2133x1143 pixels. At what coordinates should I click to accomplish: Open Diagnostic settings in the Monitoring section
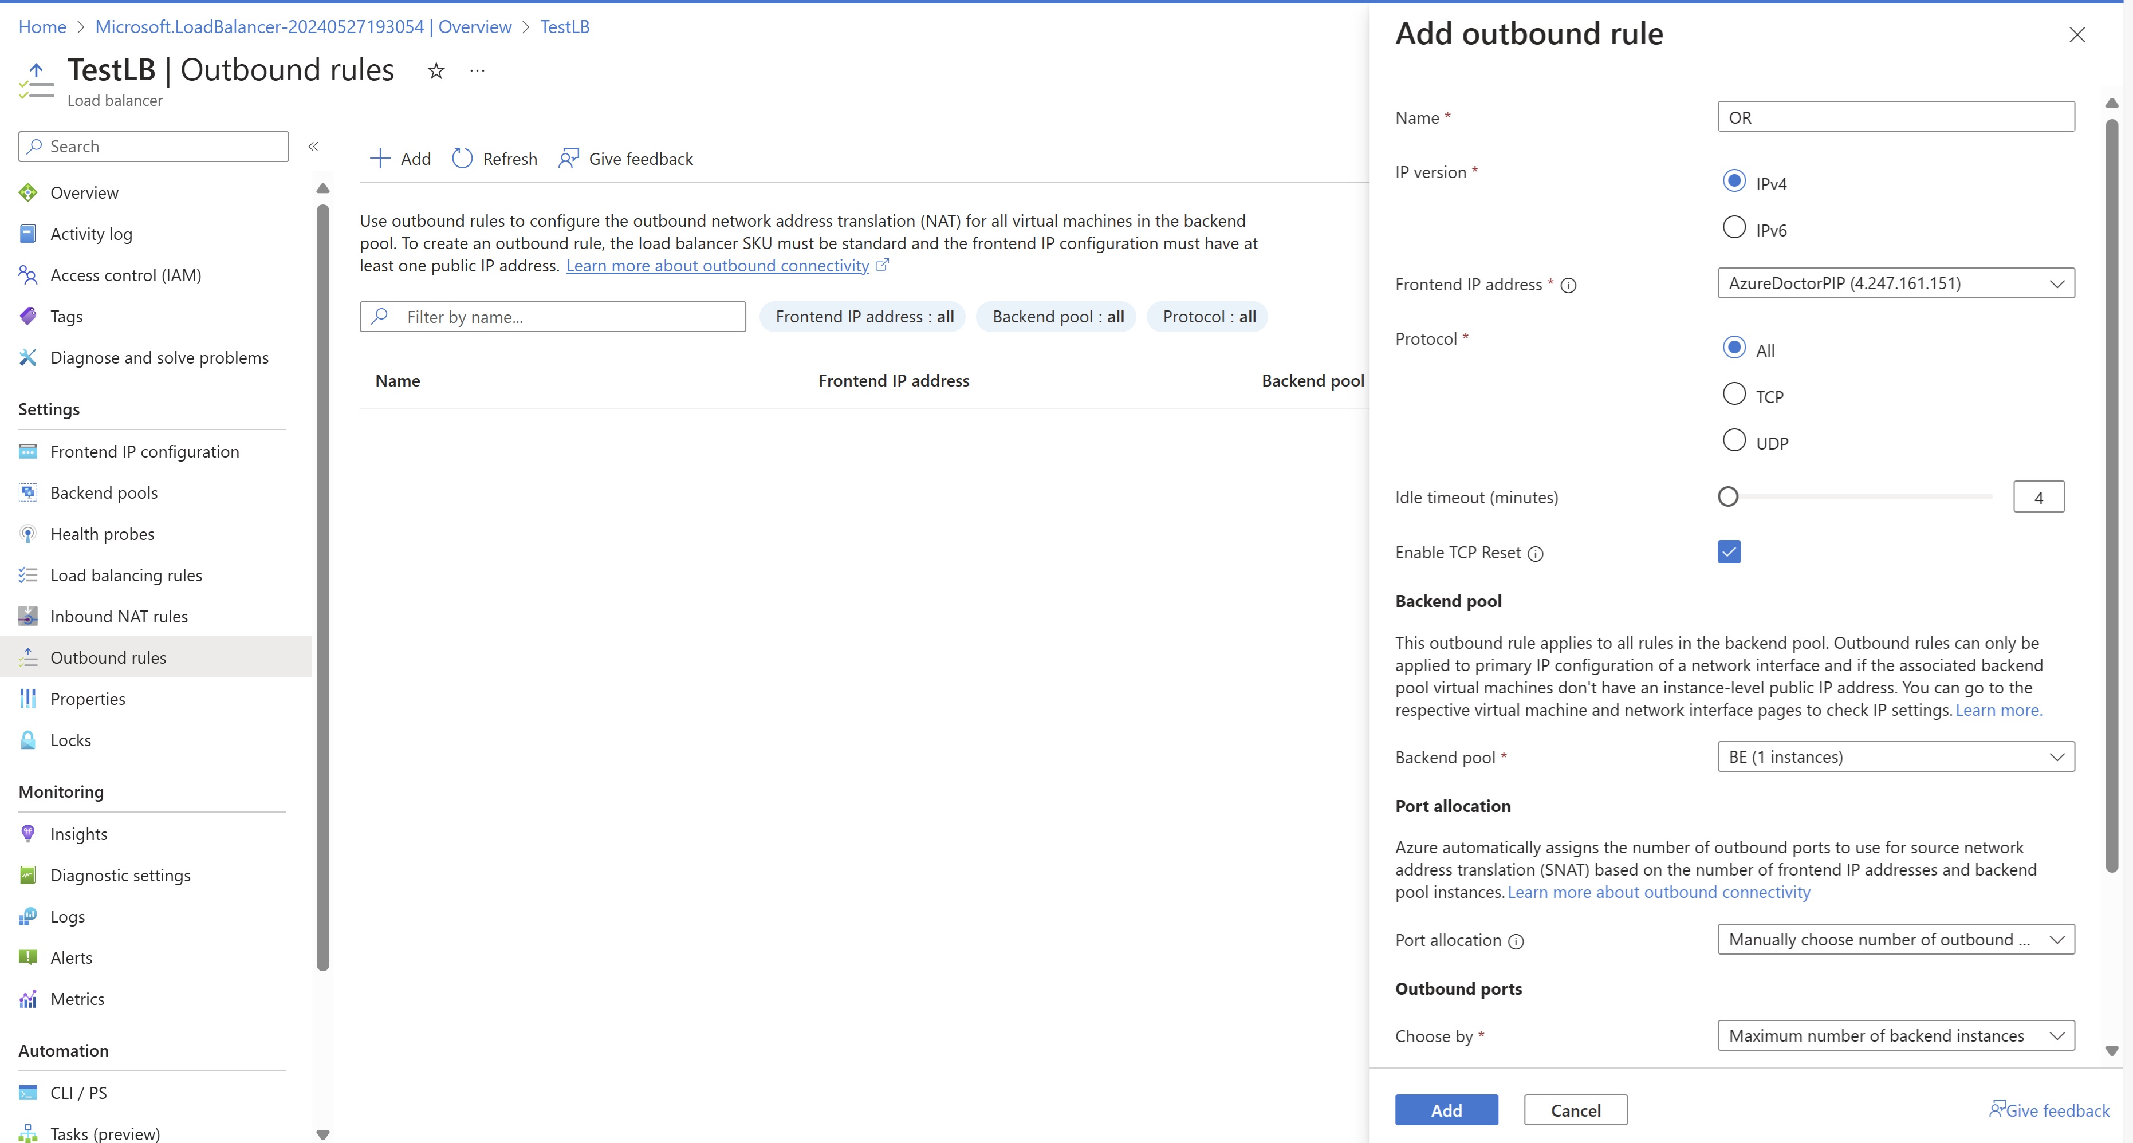(120, 875)
